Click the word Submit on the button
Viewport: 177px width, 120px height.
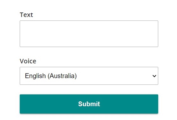[x=89, y=104]
